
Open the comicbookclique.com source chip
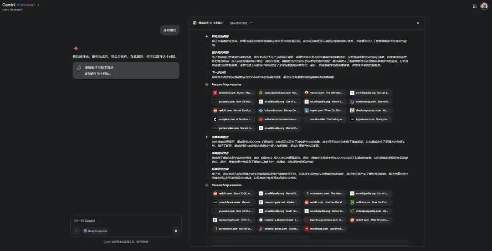point(279,93)
